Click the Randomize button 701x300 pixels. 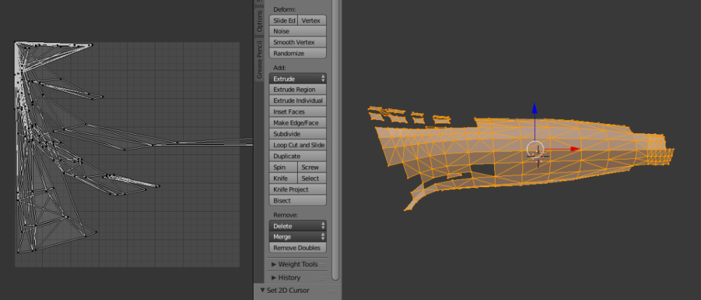tap(298, 53)
